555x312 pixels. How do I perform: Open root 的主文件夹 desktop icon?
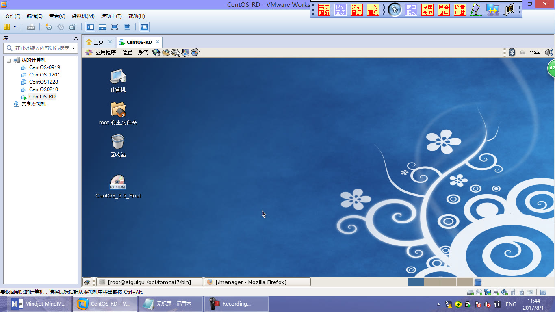(x=118, y=113)
